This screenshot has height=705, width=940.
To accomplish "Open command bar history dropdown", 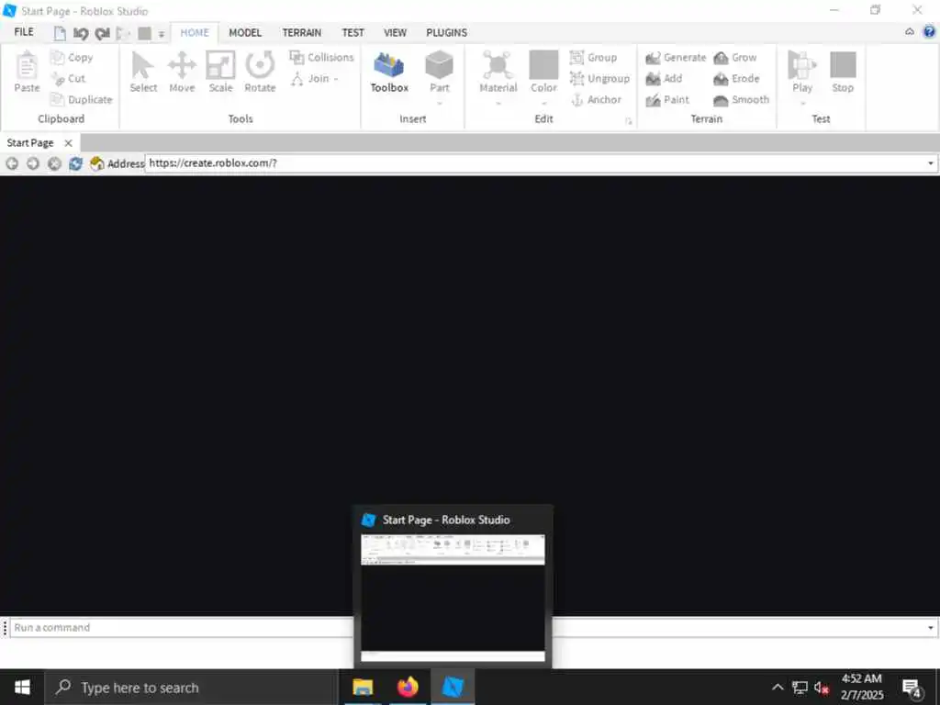I will [x=931, y=628].
